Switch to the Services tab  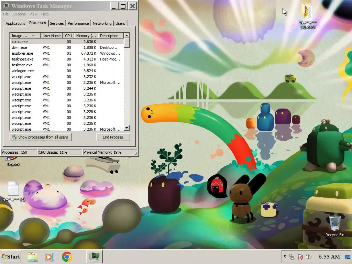tap(57, 23)
